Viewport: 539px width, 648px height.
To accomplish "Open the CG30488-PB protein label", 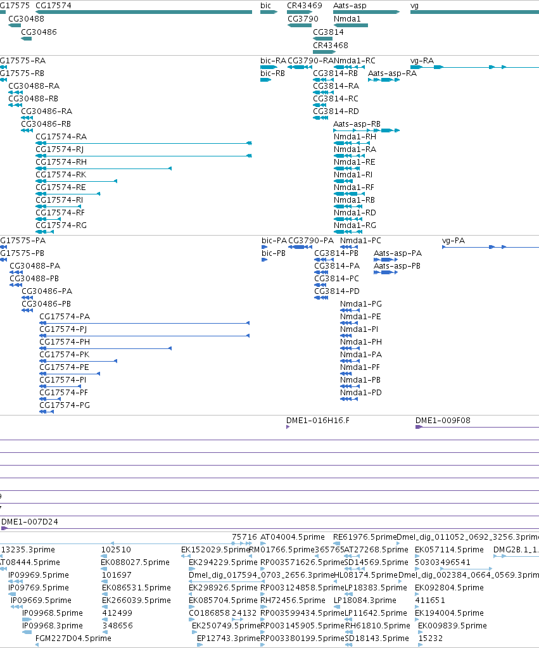I will [x=34, y=278].
